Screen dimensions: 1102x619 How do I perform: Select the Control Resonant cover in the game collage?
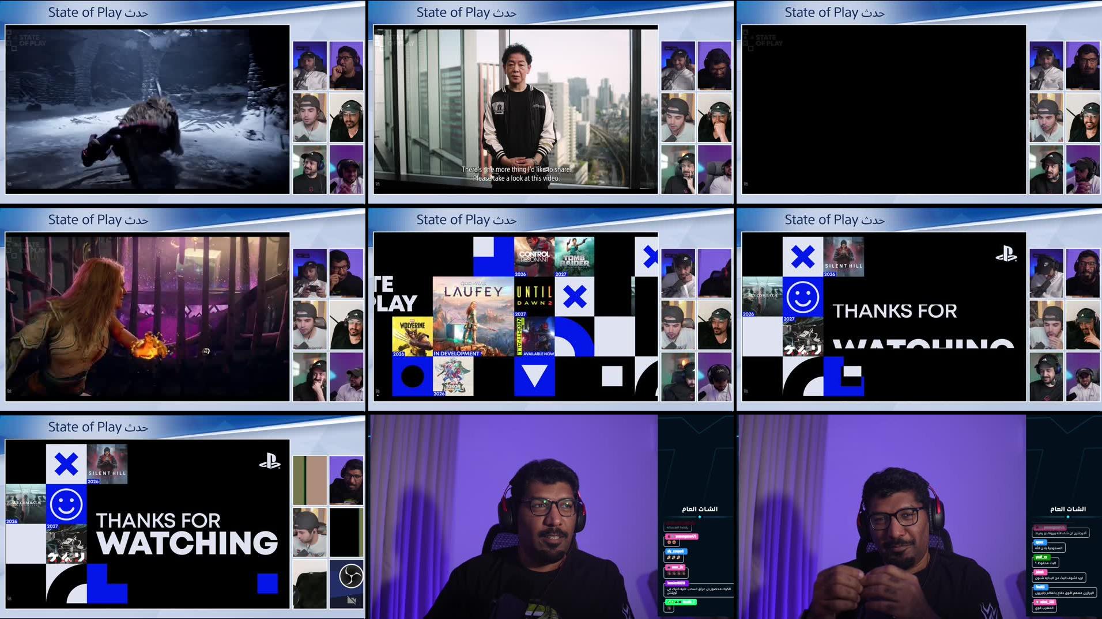pyautogui.click(x=534, y=257)
